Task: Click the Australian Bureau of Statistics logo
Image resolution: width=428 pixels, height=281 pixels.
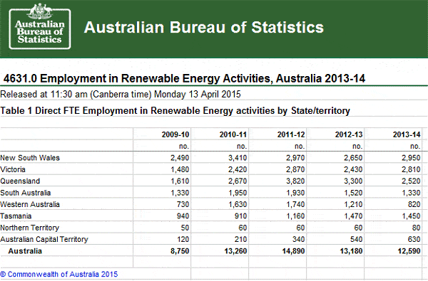Action: click(40, 26)
